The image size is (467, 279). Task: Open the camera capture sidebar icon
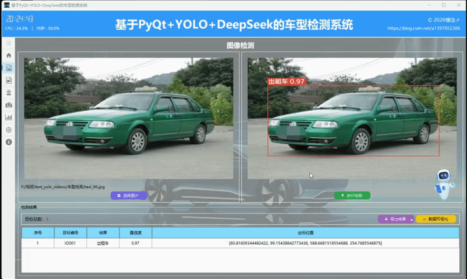coord(8,105)
